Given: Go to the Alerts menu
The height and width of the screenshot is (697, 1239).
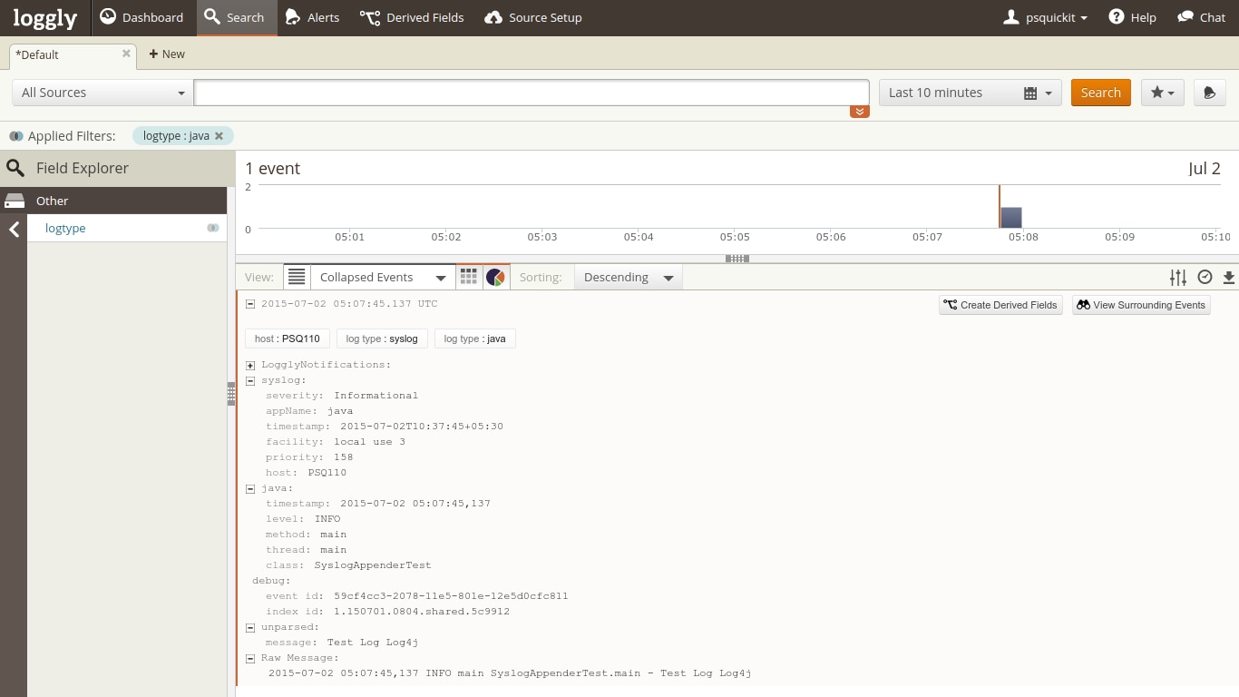Looking at the screenshot, I should [312, 17].
